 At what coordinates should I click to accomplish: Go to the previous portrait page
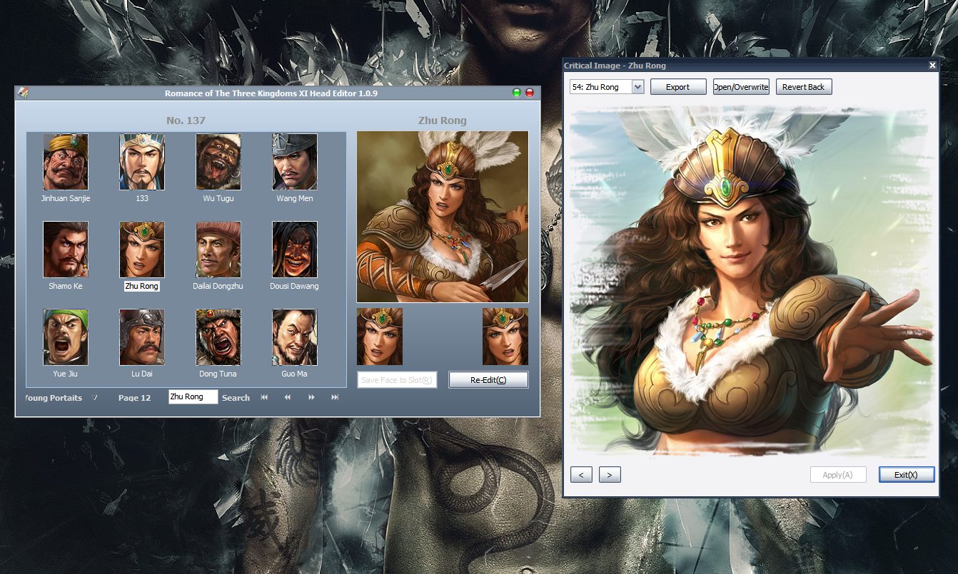tap(288, 397)
